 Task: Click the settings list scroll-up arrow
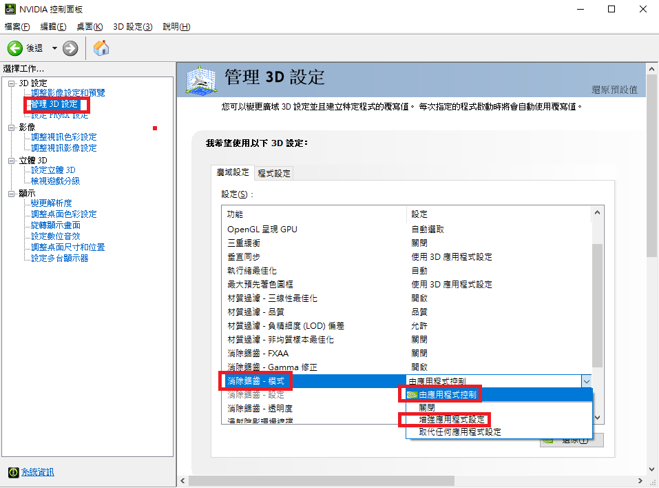click(x=597, y=213)
